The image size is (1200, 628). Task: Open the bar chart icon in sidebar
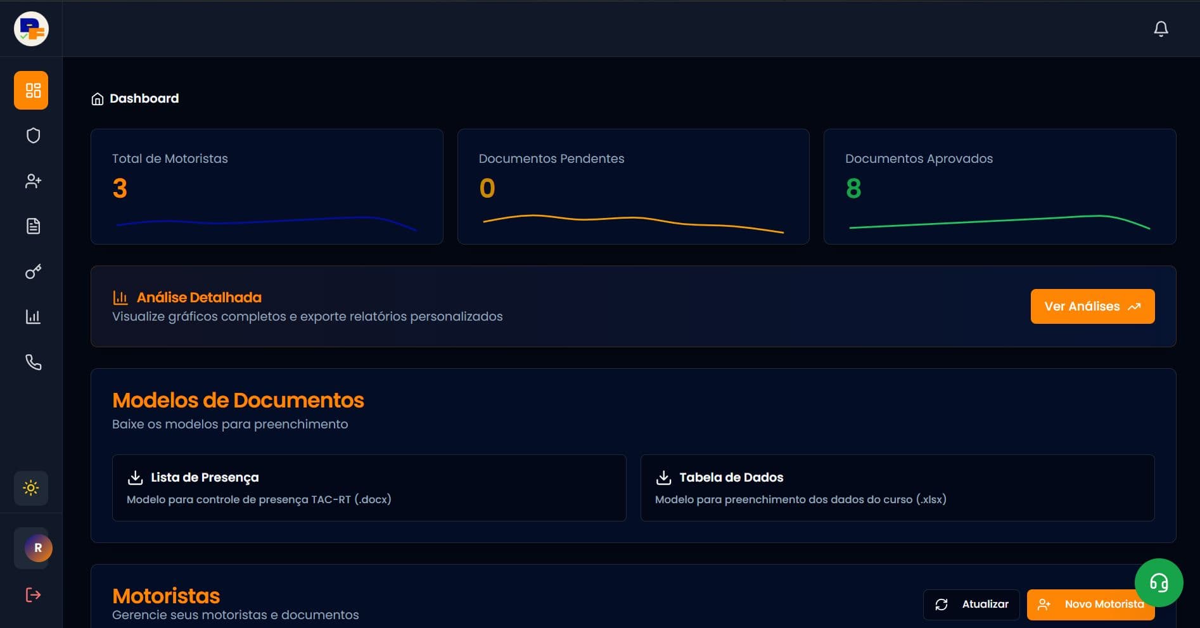[33, 317]
